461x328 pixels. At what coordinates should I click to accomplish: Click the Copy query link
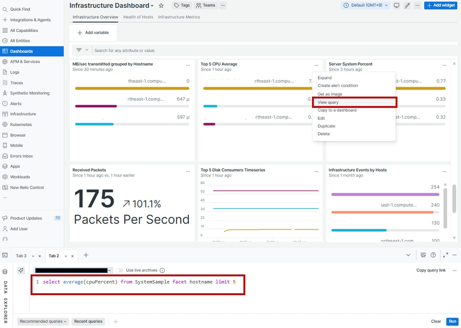click(431, 270)
